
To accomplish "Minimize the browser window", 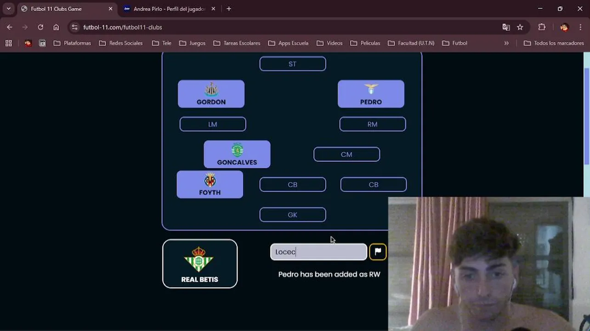I will 540,9.
